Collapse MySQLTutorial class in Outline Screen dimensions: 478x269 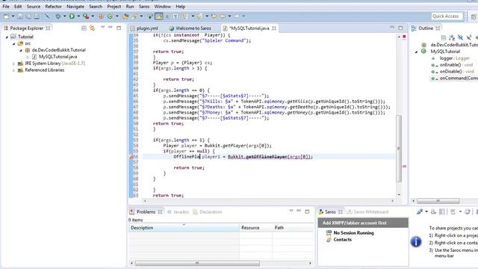tap(416, 52)
